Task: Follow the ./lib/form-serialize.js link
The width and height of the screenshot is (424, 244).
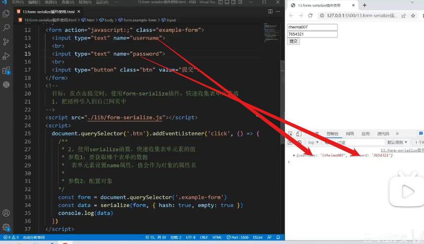Action: coord(125,117)
